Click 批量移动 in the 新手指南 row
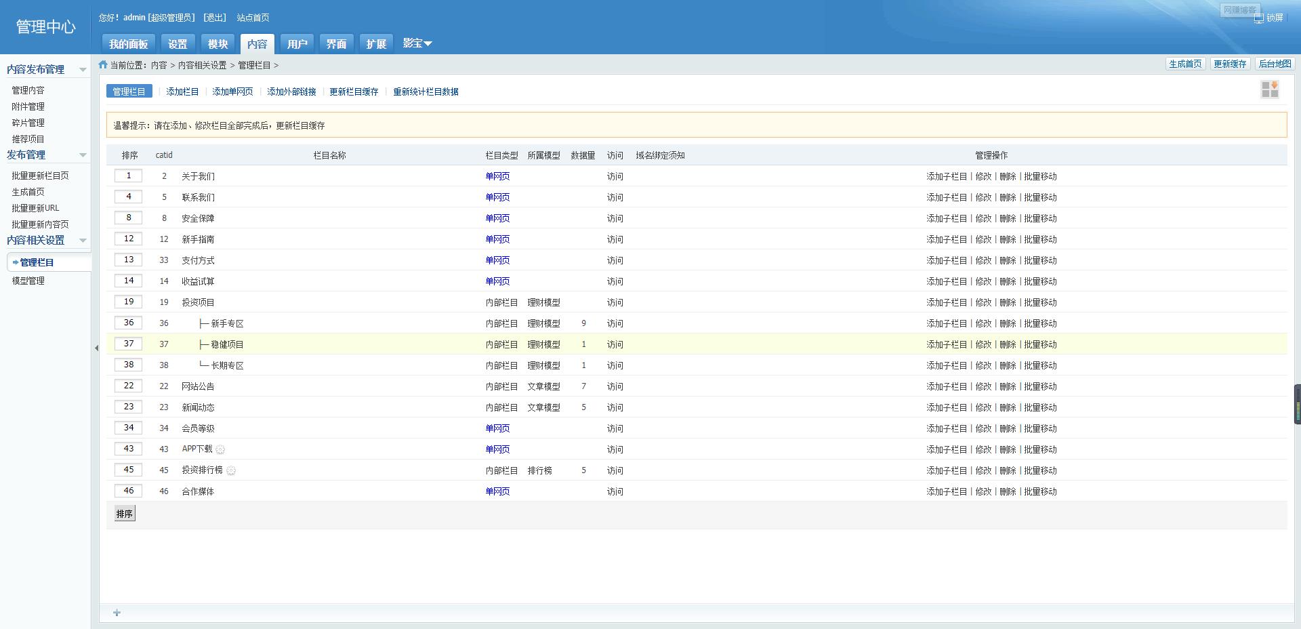 [x=1040, y=239]
